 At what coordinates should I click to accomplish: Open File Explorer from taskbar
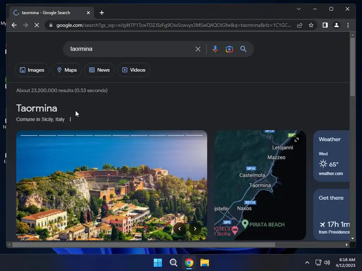[x=205, y=263]
